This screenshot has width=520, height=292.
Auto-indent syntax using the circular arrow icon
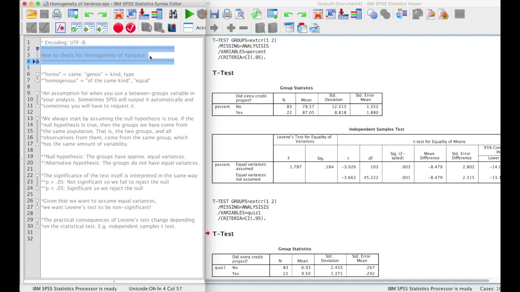coord(76,28)
